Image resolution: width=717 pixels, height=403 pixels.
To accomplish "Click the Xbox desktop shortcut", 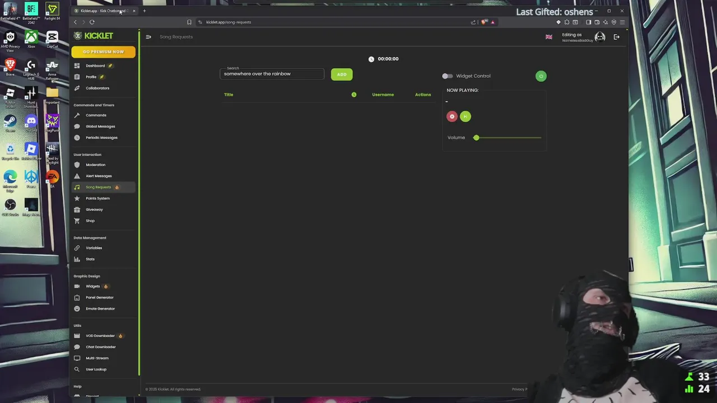I will point(31,39).
